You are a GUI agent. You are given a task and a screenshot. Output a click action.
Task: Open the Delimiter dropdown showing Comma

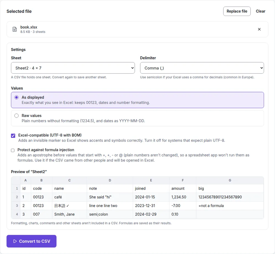(x=202, y=68)
